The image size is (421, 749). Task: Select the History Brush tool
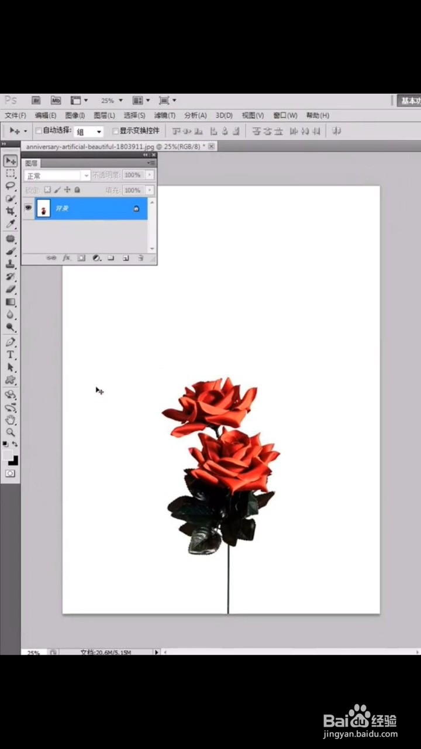[11, 277]
